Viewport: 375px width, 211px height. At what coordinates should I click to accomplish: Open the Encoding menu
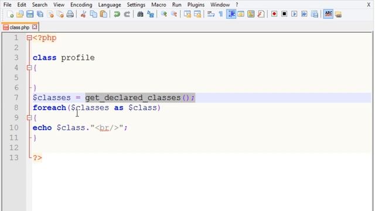81,5
